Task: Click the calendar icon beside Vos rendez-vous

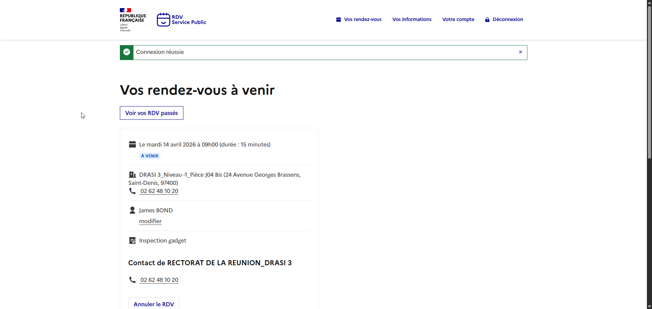Action: click(x=339, y=20)
